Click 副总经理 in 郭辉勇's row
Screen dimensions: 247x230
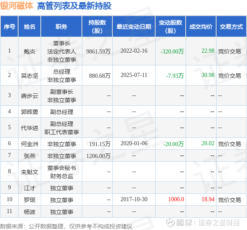[62, 112]
